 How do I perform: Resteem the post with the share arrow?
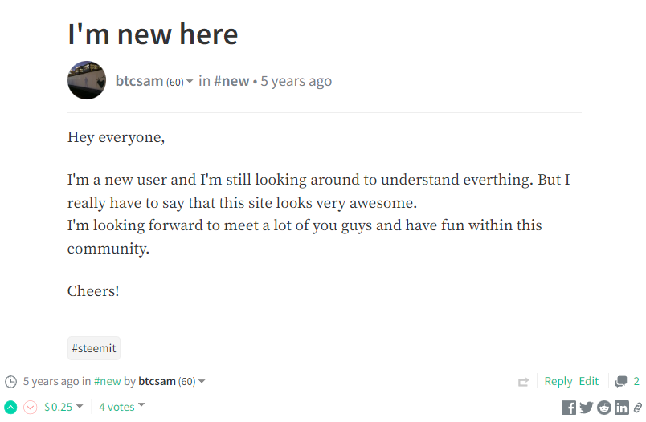pos(524,382)
